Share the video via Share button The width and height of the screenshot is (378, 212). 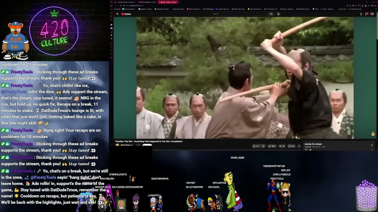click(272, 146)
